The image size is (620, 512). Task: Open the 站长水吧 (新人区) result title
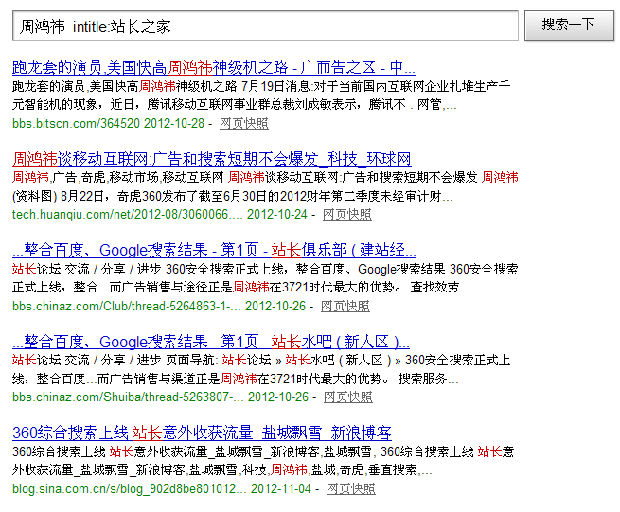coord(211,342)
